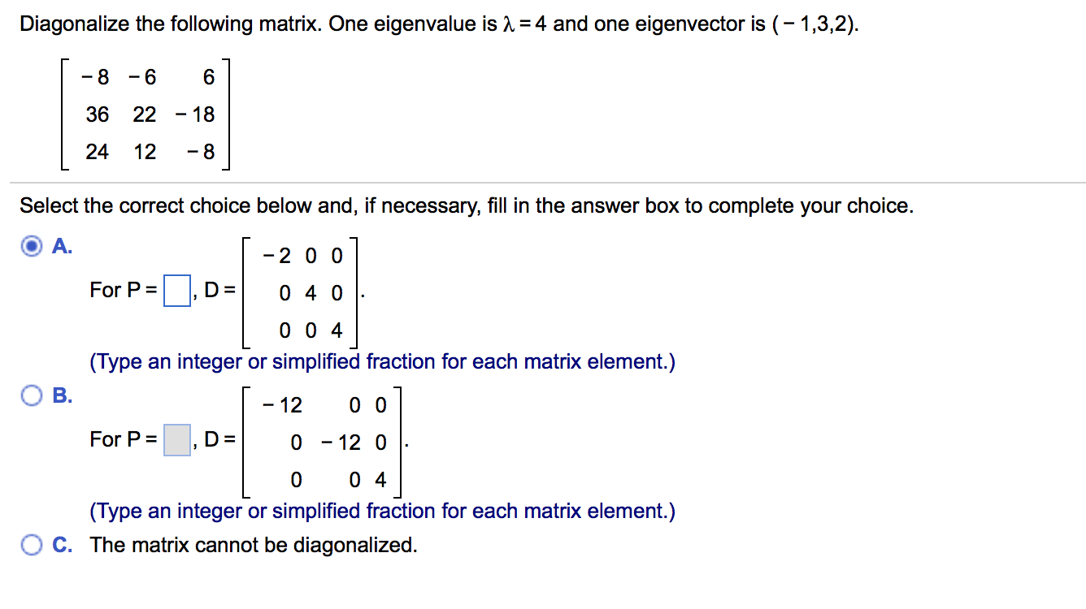
Task: Select choice C: matrix cannot be diagonalized
Action: 31,545
